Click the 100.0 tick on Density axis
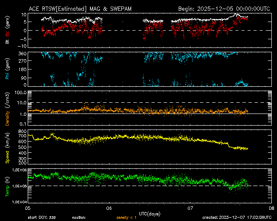The width and height of the screenshot is (277, 221). pyautogui.click(x=19, y=92)
